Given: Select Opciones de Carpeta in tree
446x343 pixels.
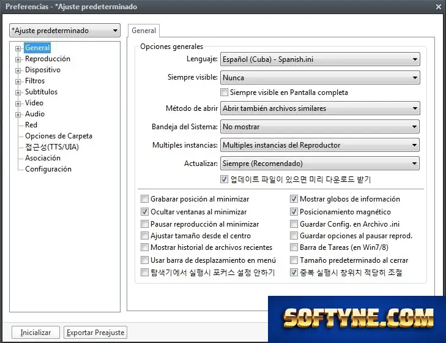Looking at the screenshot, I should [x=59, y=136].
